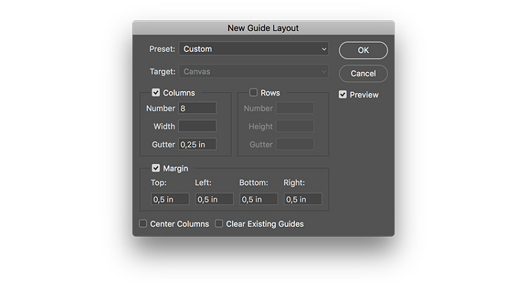Click the columns Gutter field

click(x=197, y=144)
